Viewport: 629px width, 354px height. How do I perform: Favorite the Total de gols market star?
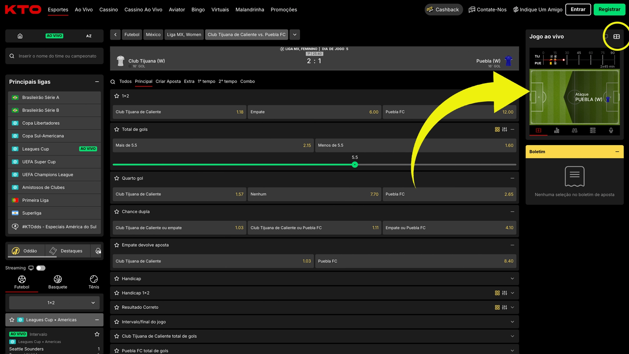click(117, 129)
